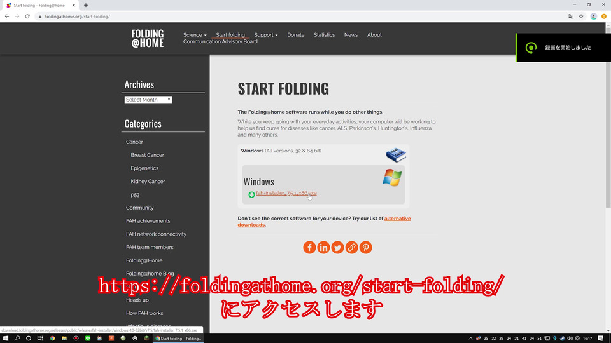Switch to Start folding Chrome taskbar window
Viewport: 611px width, 343px height.
click(x=178, y=339)
